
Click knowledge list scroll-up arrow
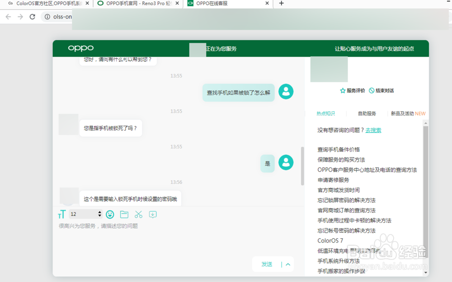point(426,123)
